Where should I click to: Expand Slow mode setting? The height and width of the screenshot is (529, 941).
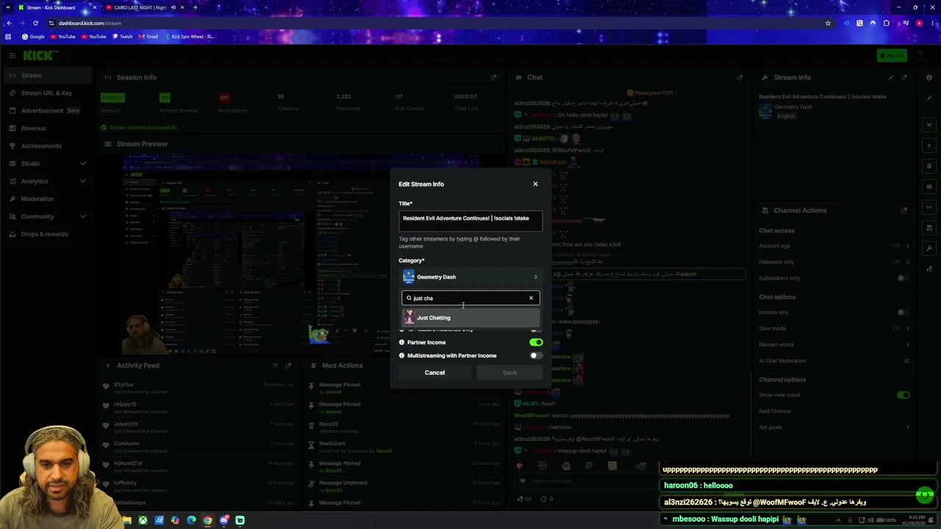point(907,328)
